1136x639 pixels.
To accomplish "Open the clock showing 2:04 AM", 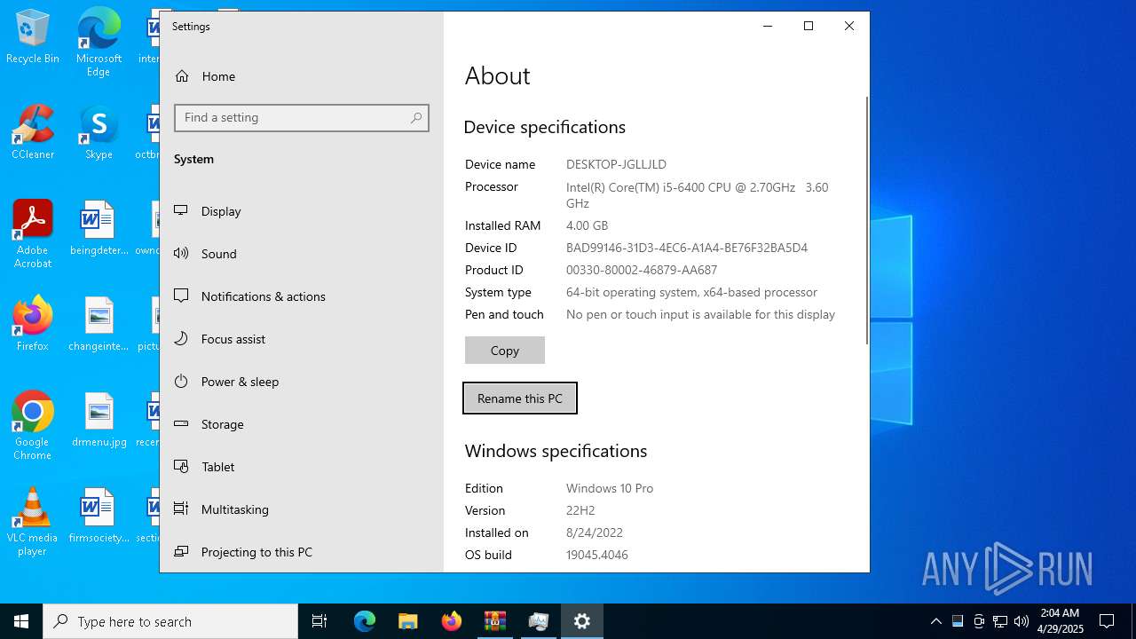I will (x=1061, y=621).
